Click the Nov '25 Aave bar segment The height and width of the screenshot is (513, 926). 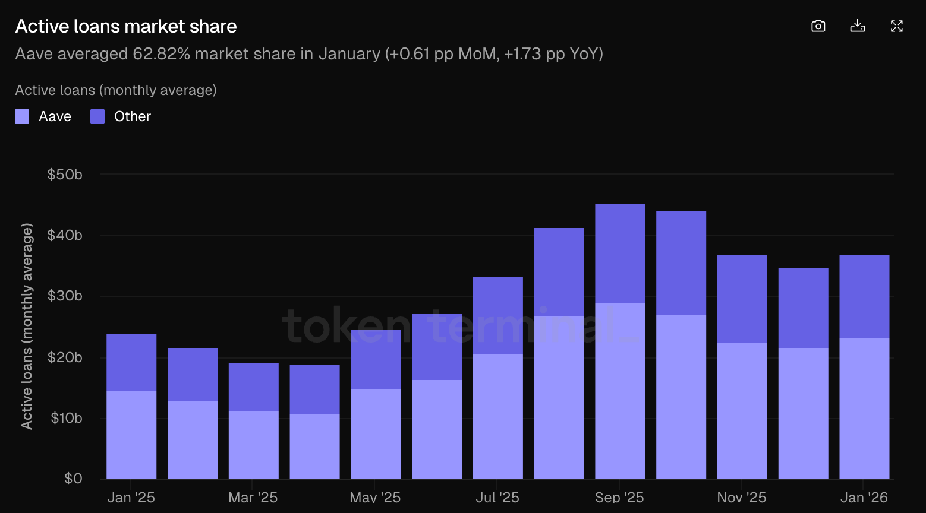(742, 411)
